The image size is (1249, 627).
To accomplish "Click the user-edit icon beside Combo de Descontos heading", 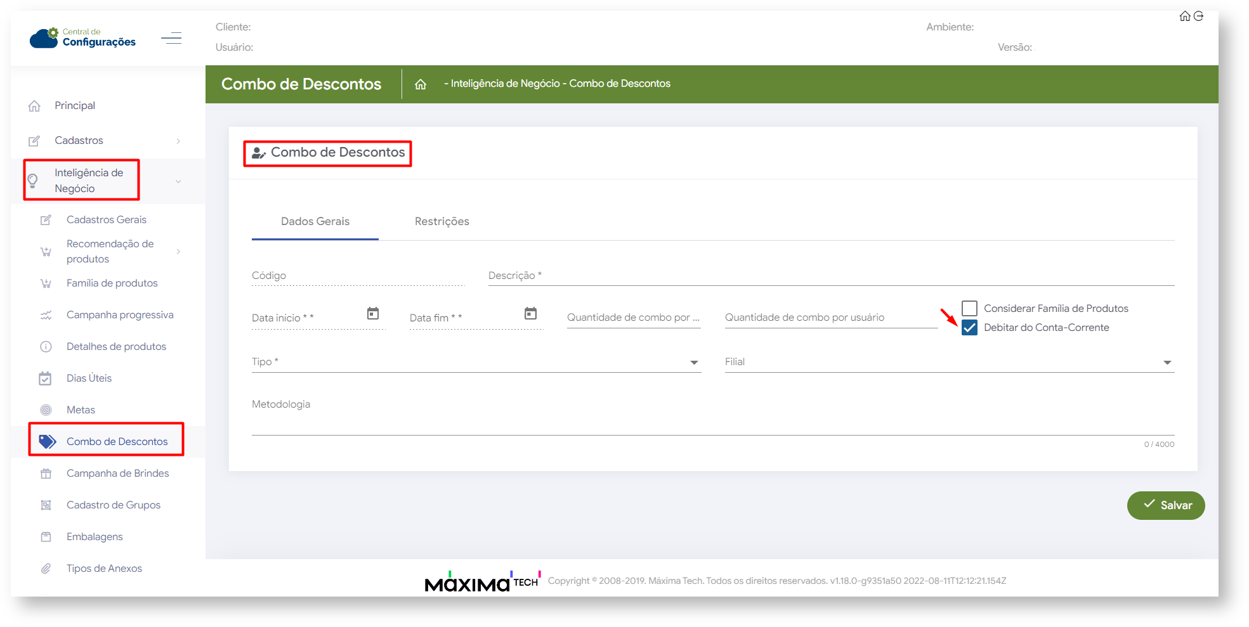I will click(259, 153).
